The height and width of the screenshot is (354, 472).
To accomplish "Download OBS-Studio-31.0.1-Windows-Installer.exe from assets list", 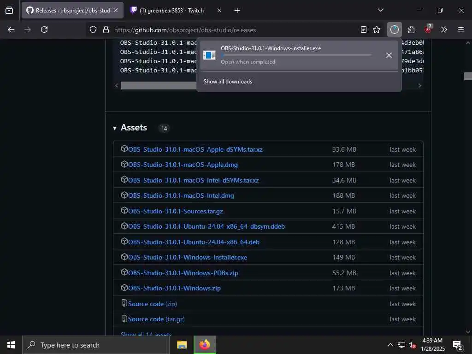I will [x=188, y=257].
